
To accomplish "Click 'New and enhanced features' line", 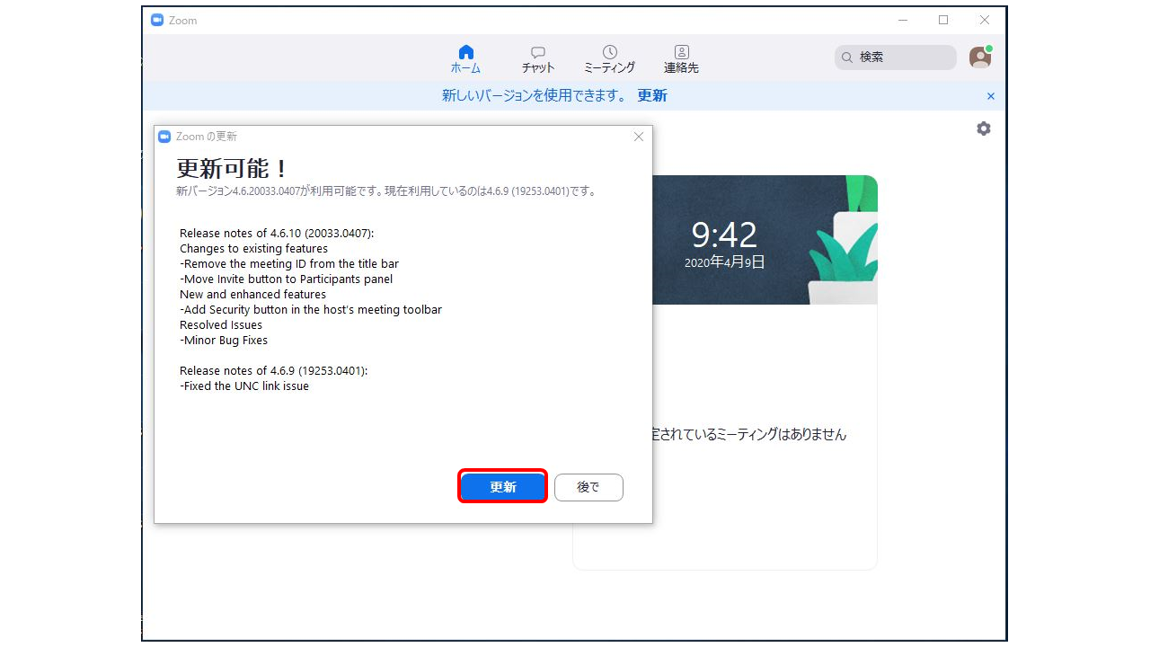I will 252,294.
